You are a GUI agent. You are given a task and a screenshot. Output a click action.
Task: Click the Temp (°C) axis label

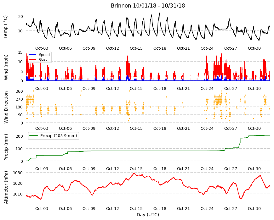pos(6,27)
